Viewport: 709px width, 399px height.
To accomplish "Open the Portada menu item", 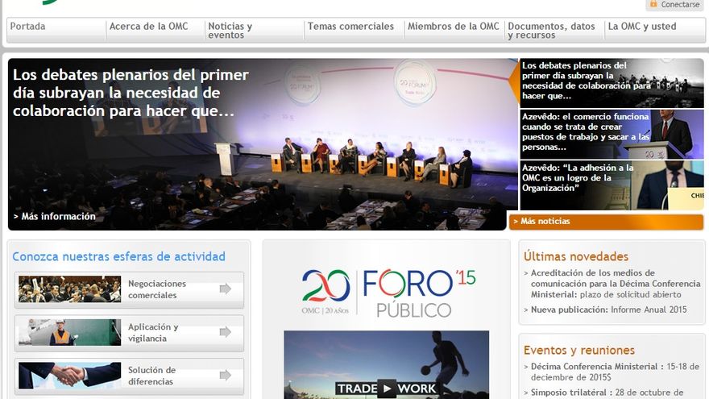I will click(x=28, y=27).
